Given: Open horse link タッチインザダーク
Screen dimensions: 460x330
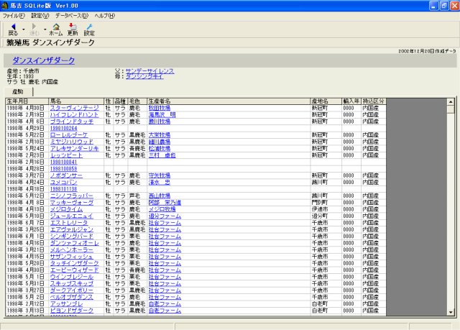Looking at the screenshot, I should click(75, 263).
